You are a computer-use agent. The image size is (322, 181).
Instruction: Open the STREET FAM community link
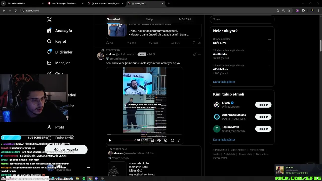[113, 50]
